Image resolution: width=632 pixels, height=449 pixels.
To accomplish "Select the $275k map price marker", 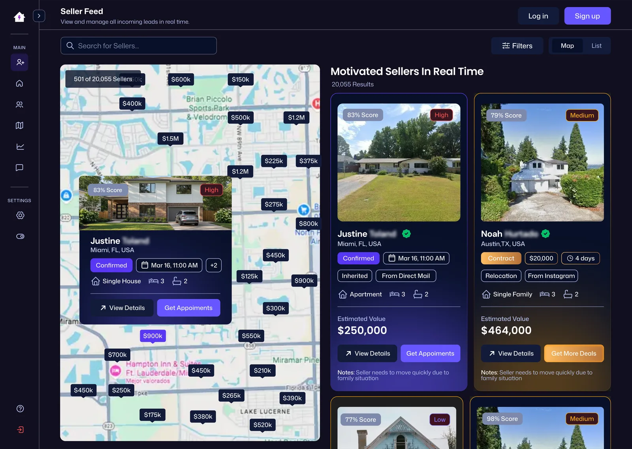I will click(x=274, y=204).
